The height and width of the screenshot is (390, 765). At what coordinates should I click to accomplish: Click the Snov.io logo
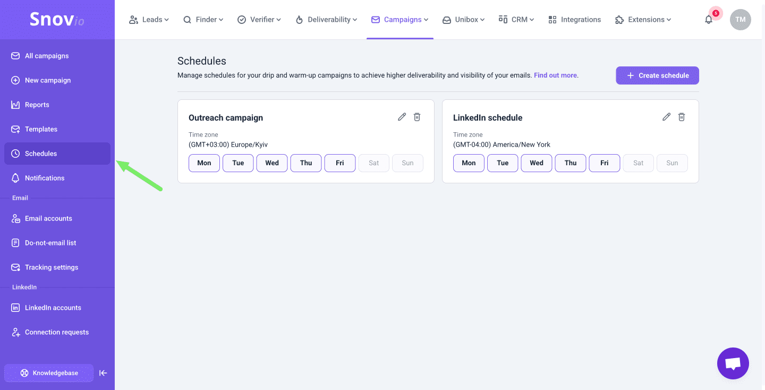57,20
